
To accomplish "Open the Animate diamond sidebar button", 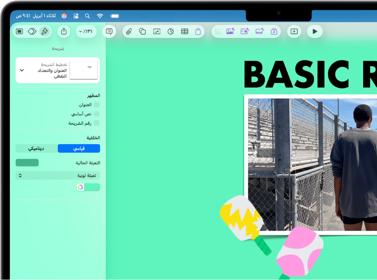I will pyautogui.click(x=32, y=31).
